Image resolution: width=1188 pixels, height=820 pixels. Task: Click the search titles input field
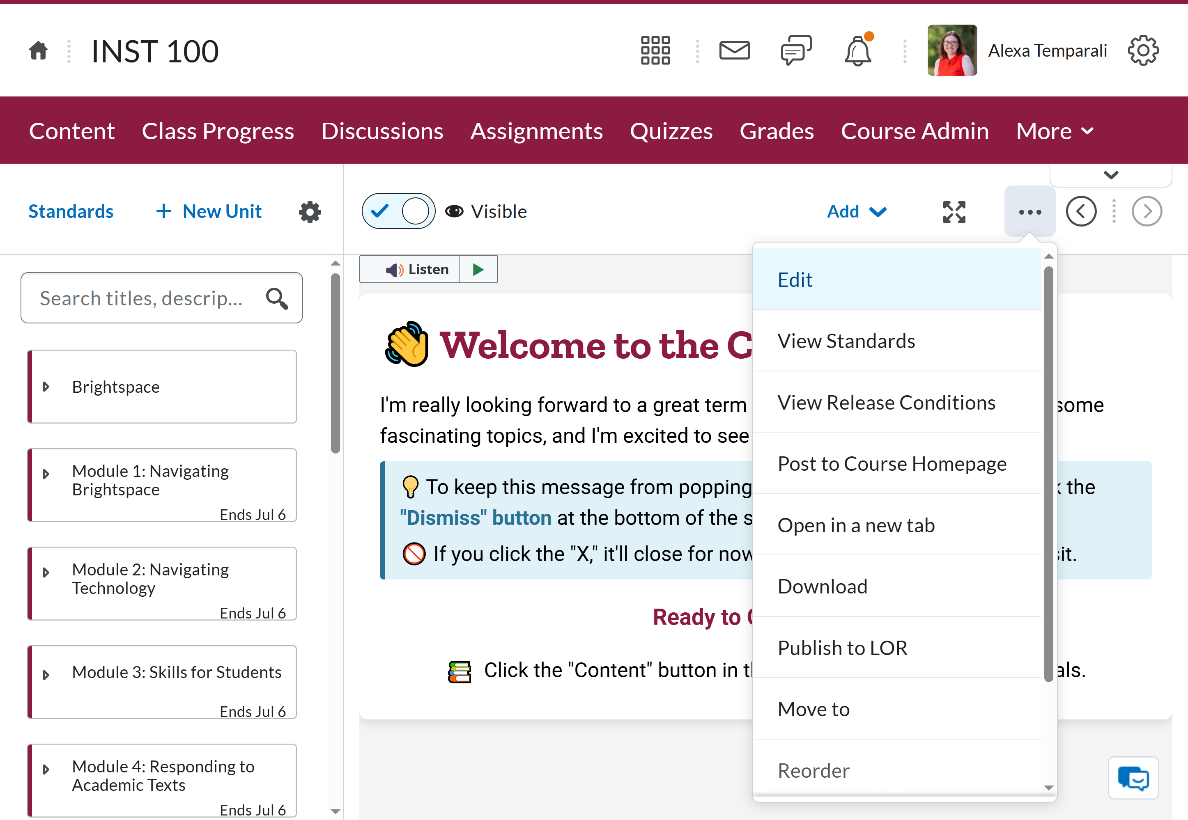[x=161, y=298]
